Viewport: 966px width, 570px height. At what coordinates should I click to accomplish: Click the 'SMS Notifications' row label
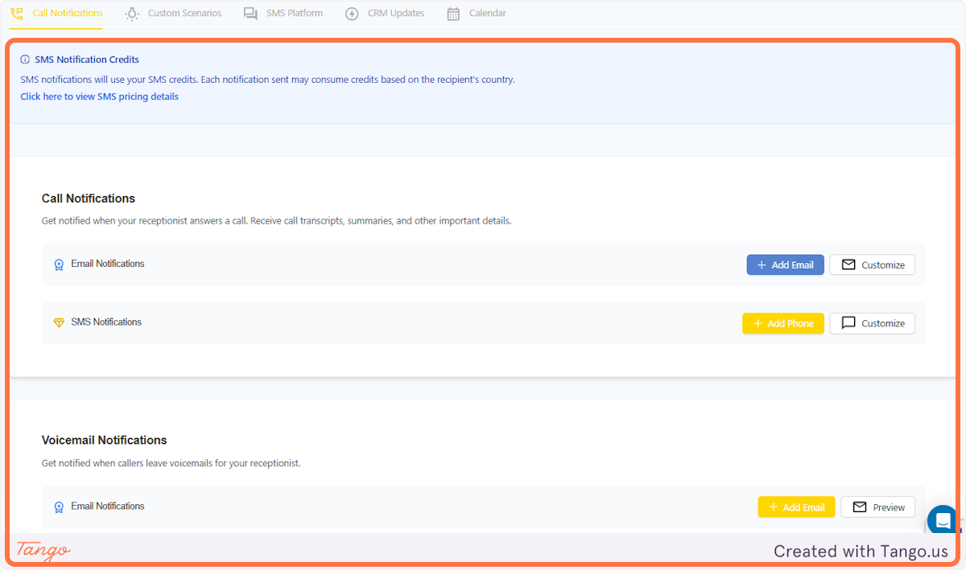point(106,322)
